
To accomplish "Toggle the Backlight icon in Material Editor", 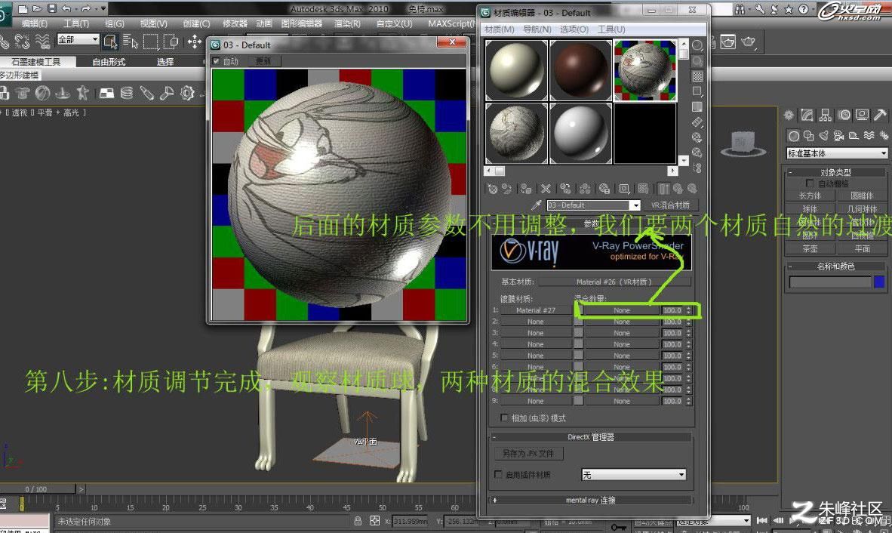I will pyautogui.click(x=697, y=61).
